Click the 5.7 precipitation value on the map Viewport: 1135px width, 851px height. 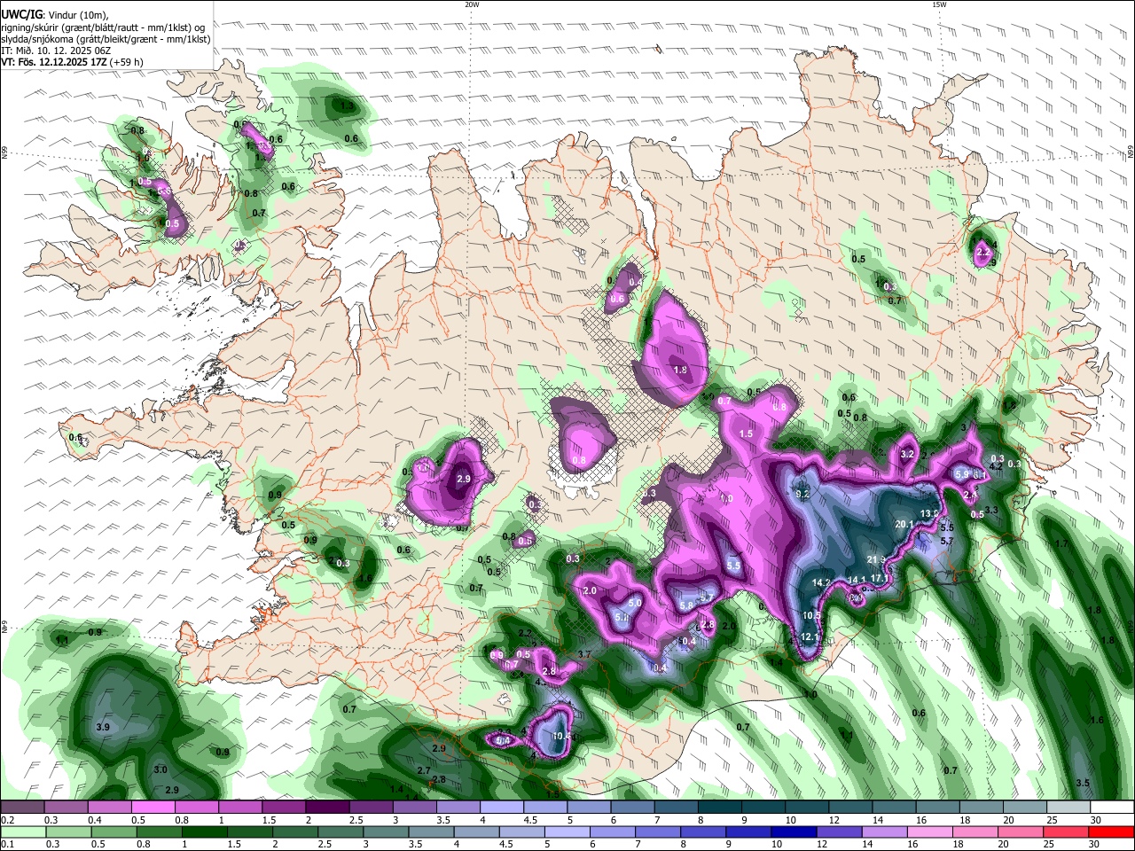coord(946,541)
